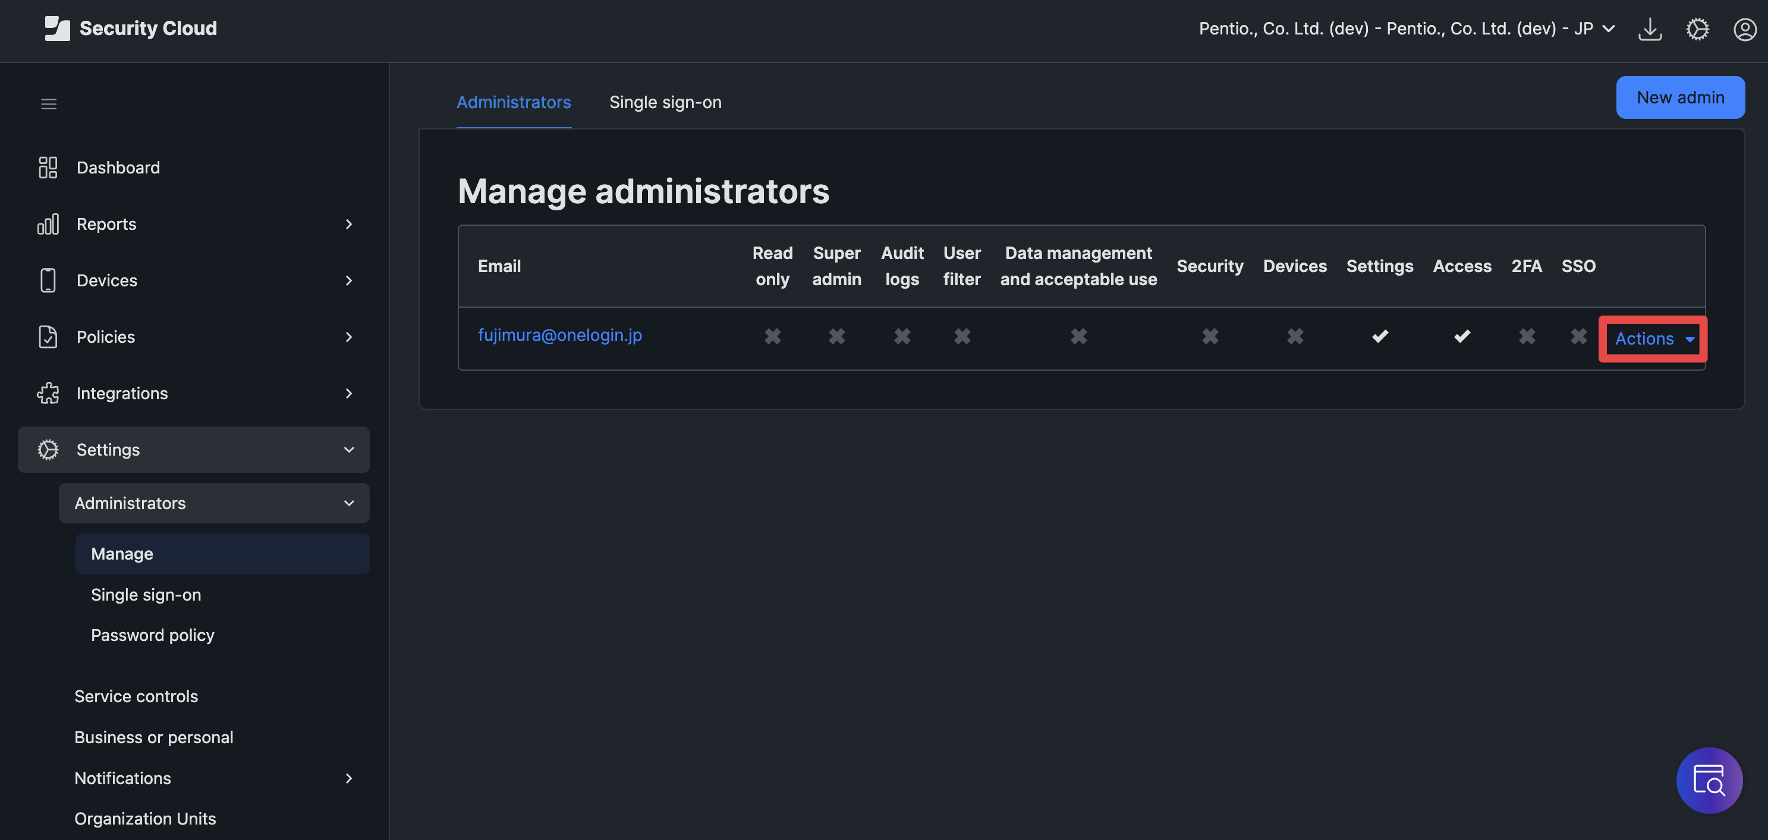The height and width of the screenshot is (840, 1768).
Task: Click the Super admin cross for fujimura
Action: tap(836, 336)
